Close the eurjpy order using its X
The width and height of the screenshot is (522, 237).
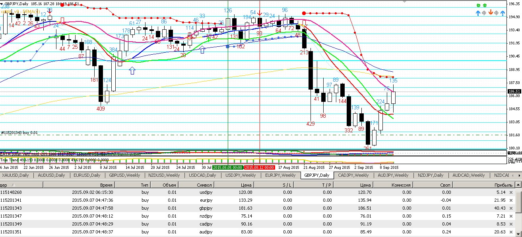511,200
